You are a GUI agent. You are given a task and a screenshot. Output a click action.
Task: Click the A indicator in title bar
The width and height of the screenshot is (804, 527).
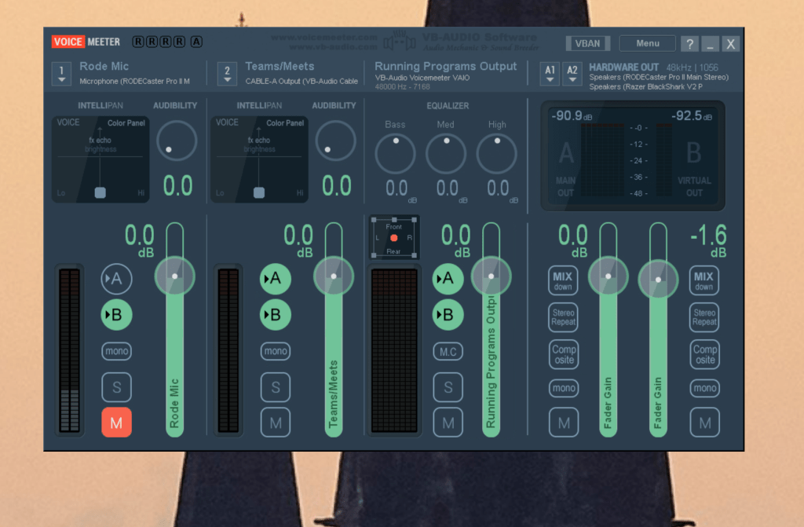[x=196, y=42]
